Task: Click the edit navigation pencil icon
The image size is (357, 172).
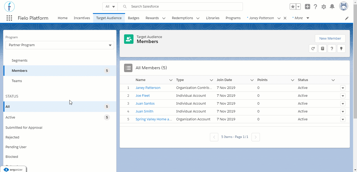Action: click(347, 18)
